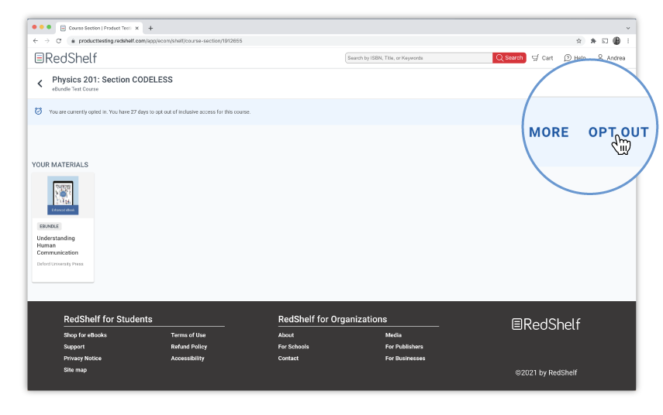Open the Accessibility footer link
The image size is (663, 415).
[x=188, y=358]
